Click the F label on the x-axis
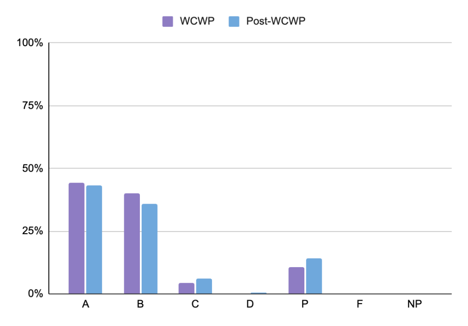The image size is (468, 326). (360, 304)
